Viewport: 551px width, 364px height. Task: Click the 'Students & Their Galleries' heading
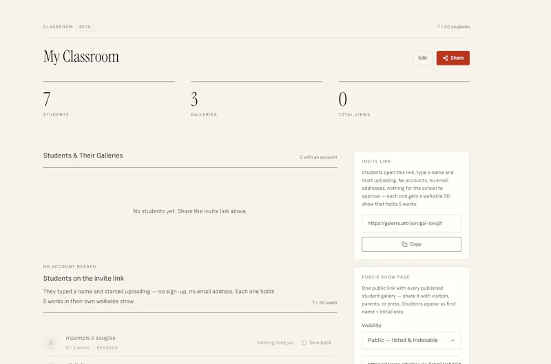click(x=83, y=156)
